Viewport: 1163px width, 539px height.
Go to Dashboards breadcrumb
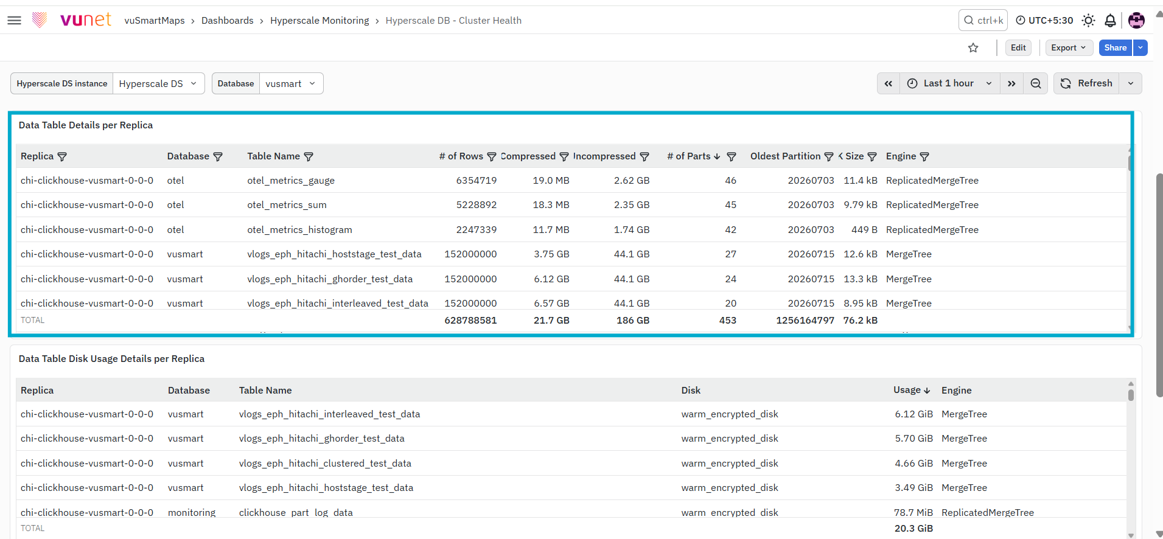(x=228, y=21)
